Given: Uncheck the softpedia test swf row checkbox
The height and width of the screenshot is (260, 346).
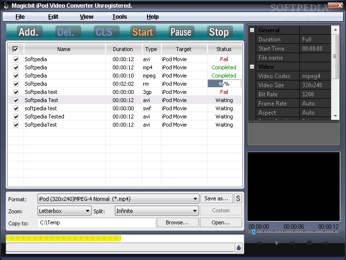Looking at the screenshot, I should point(16,108).
